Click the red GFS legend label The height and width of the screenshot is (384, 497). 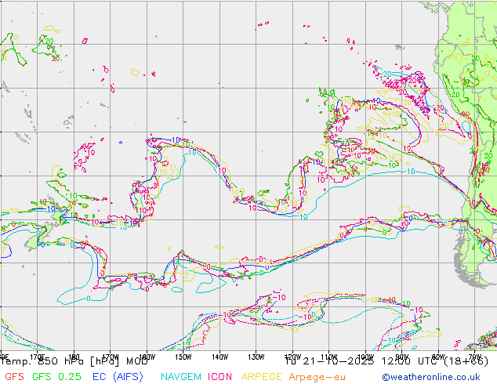pos(14,377)
